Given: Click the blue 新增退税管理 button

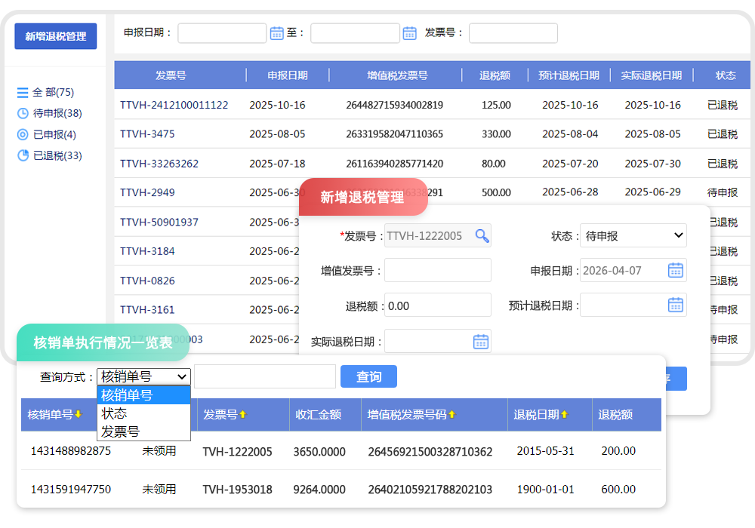Looking at the screenshot, I should pos(56,36).
